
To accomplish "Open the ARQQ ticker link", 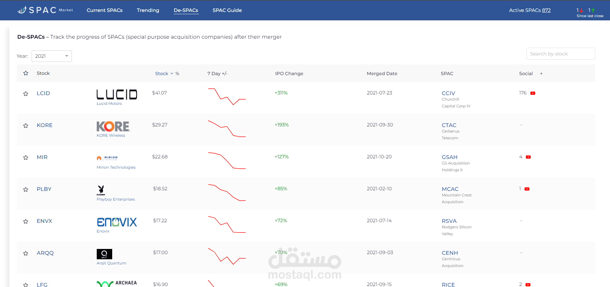I will point(45,253).
